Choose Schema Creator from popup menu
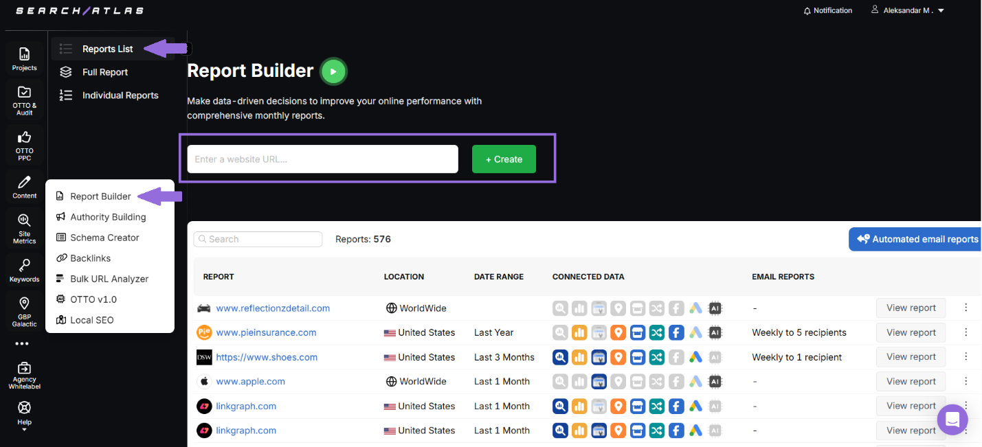Image resolution: width=982 pixels, height=447 pixels. (x=104, y=238)
